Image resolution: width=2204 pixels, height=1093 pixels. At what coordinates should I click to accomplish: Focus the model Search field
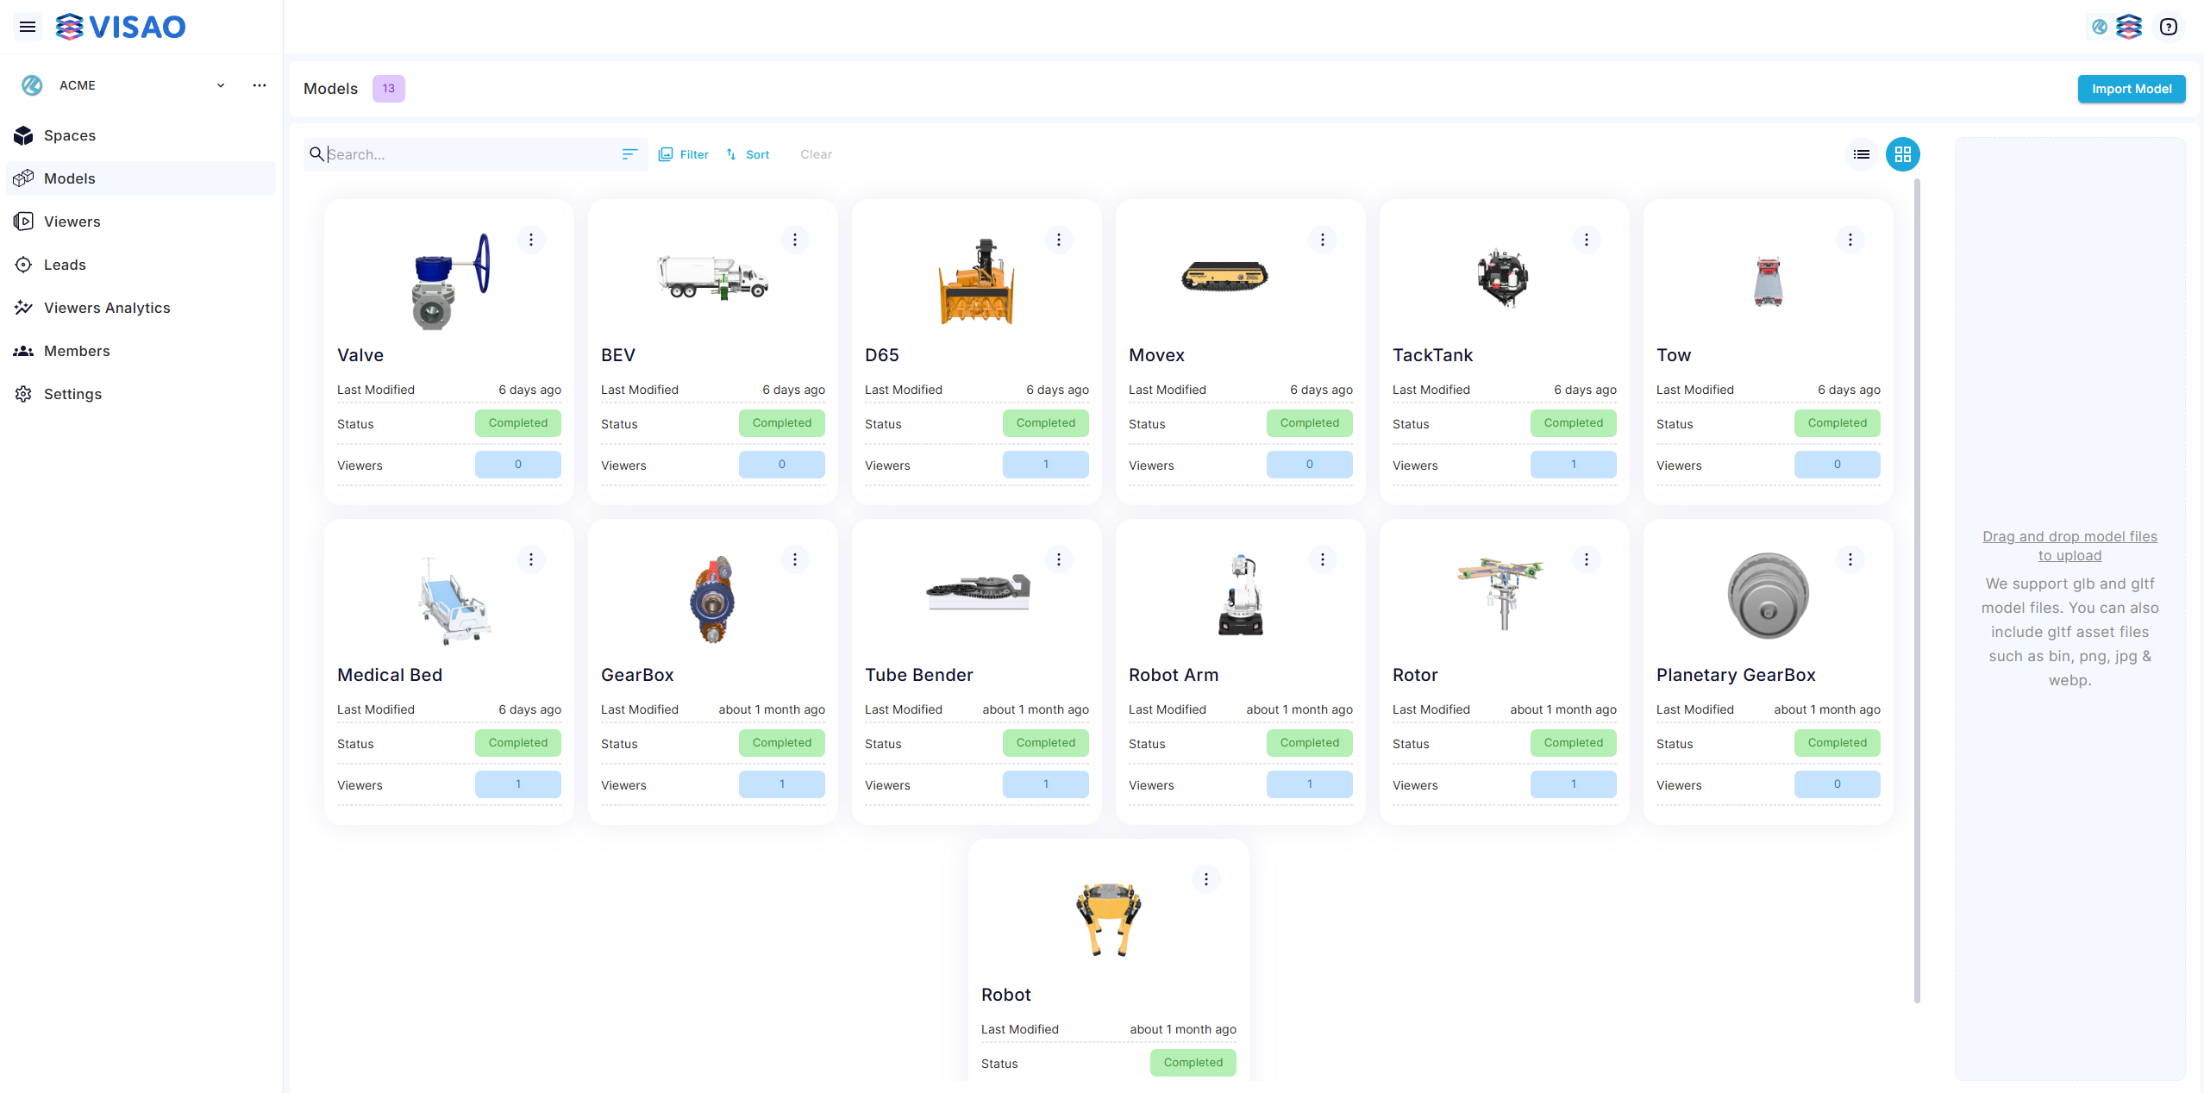466,154
